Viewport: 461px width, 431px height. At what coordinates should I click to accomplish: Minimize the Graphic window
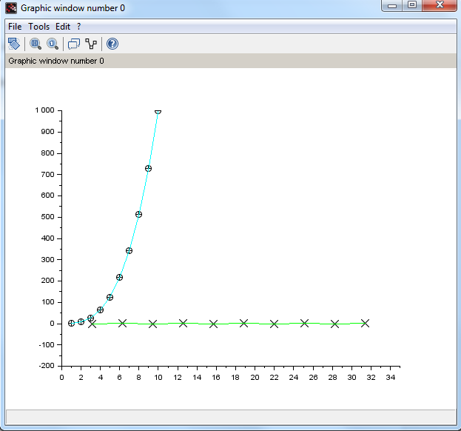pos(391,5)
